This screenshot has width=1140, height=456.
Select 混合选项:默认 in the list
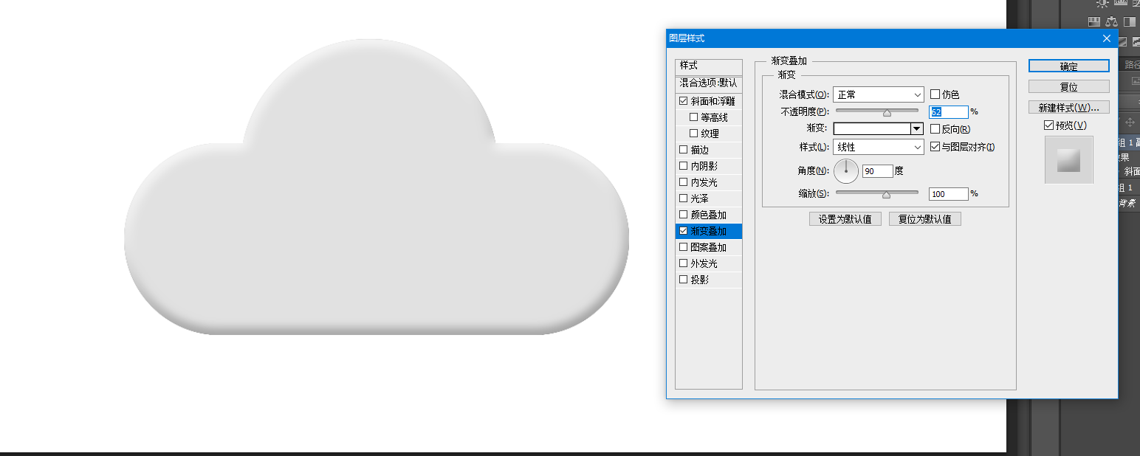point(709,83)
